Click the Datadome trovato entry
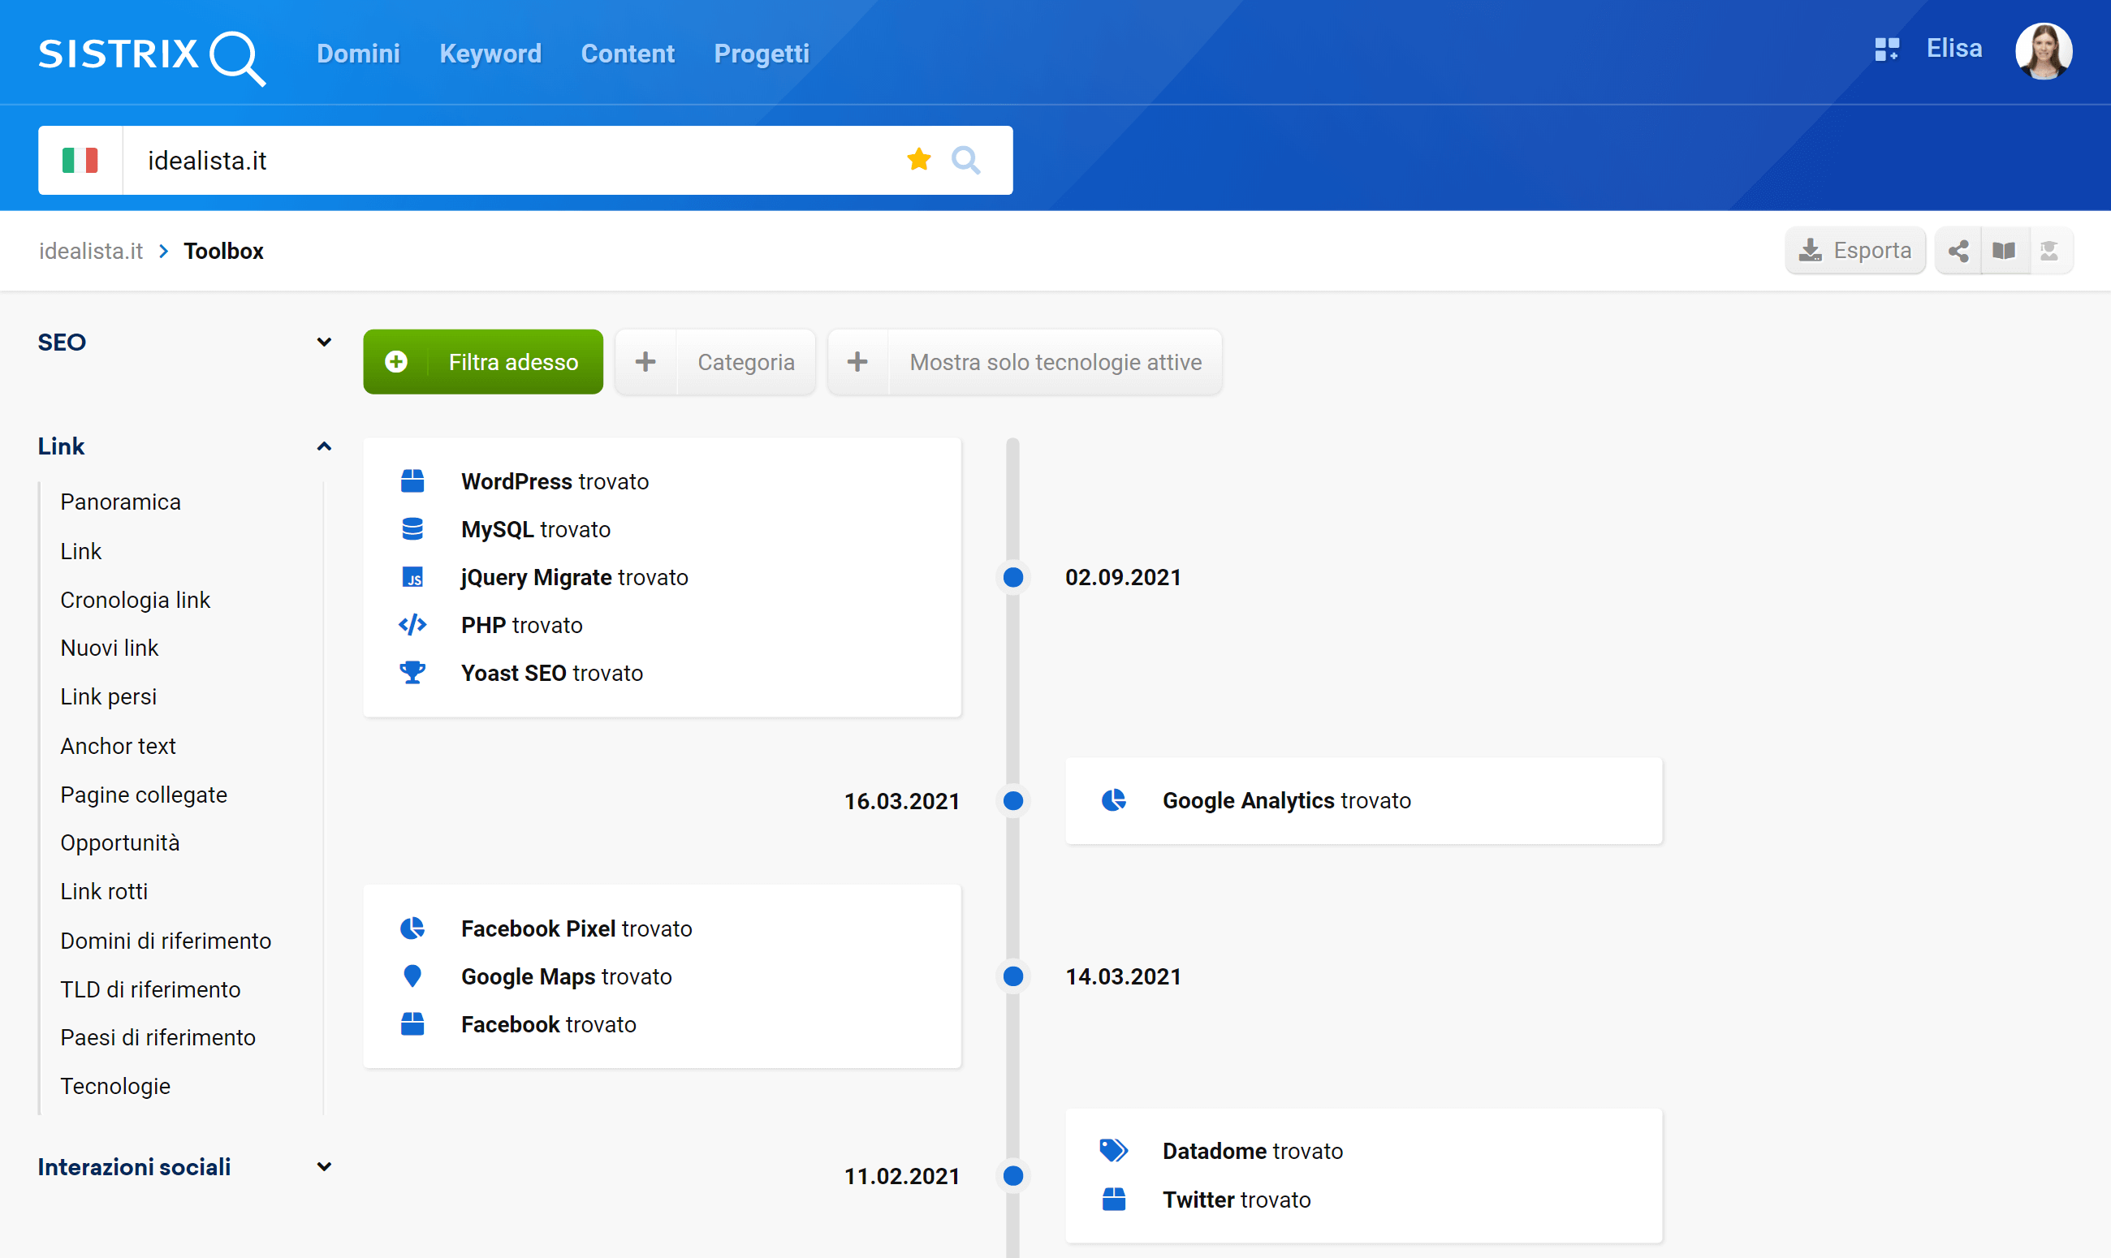This screenshot has width=2111, height=1258. (1253, 1151)
